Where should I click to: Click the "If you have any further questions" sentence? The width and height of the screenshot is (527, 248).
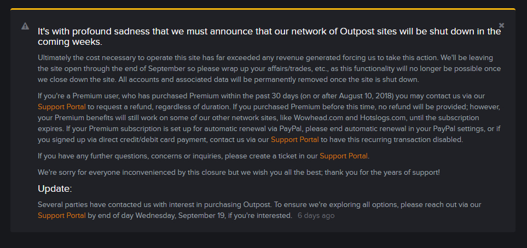tap(204, 156)
